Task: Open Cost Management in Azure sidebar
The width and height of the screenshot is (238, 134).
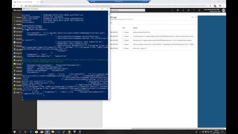Action: coord(17,89)
